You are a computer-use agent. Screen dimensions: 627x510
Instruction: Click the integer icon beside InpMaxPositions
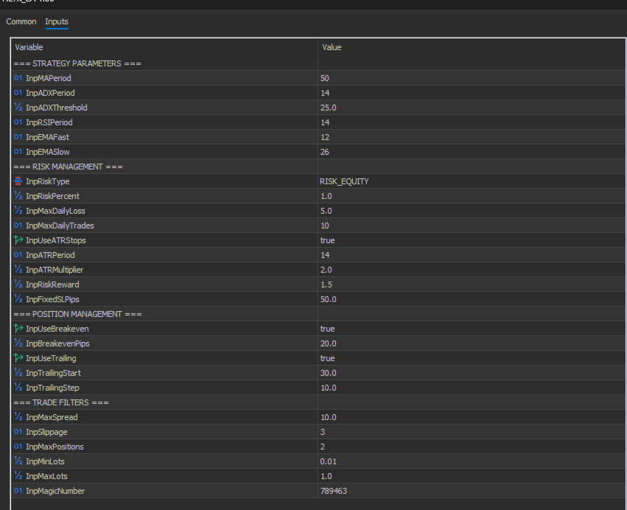point(18,447)
